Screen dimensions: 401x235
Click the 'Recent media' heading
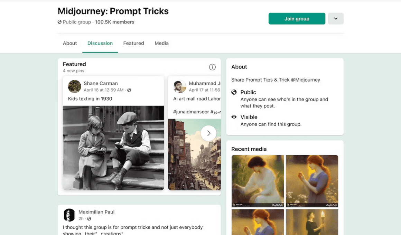(249, 149)
